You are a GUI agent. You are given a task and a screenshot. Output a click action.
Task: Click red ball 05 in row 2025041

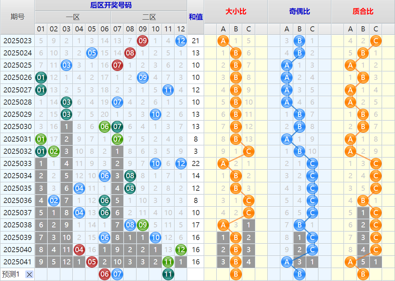92,262
